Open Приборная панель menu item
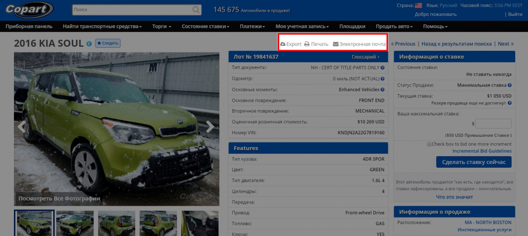The image size is (528, 236). 29,26
